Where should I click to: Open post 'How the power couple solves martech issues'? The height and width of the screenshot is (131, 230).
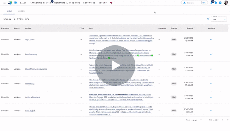point(121,97)
